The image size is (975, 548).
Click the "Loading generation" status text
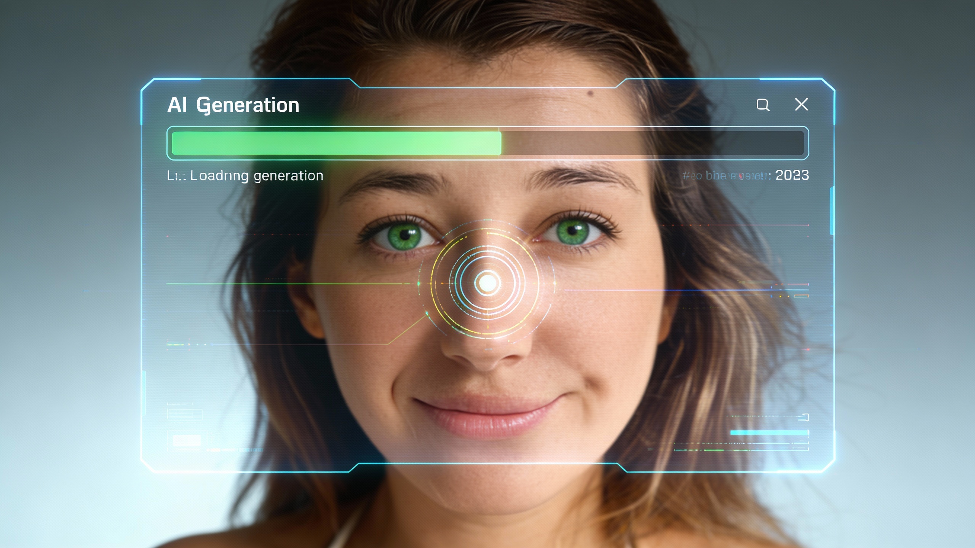pos(256,176)
